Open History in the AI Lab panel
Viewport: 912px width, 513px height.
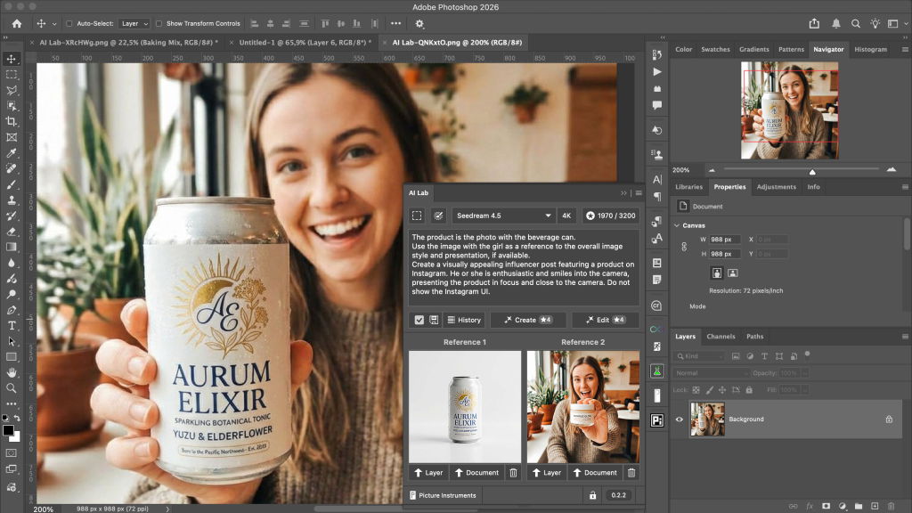(463, 320)
